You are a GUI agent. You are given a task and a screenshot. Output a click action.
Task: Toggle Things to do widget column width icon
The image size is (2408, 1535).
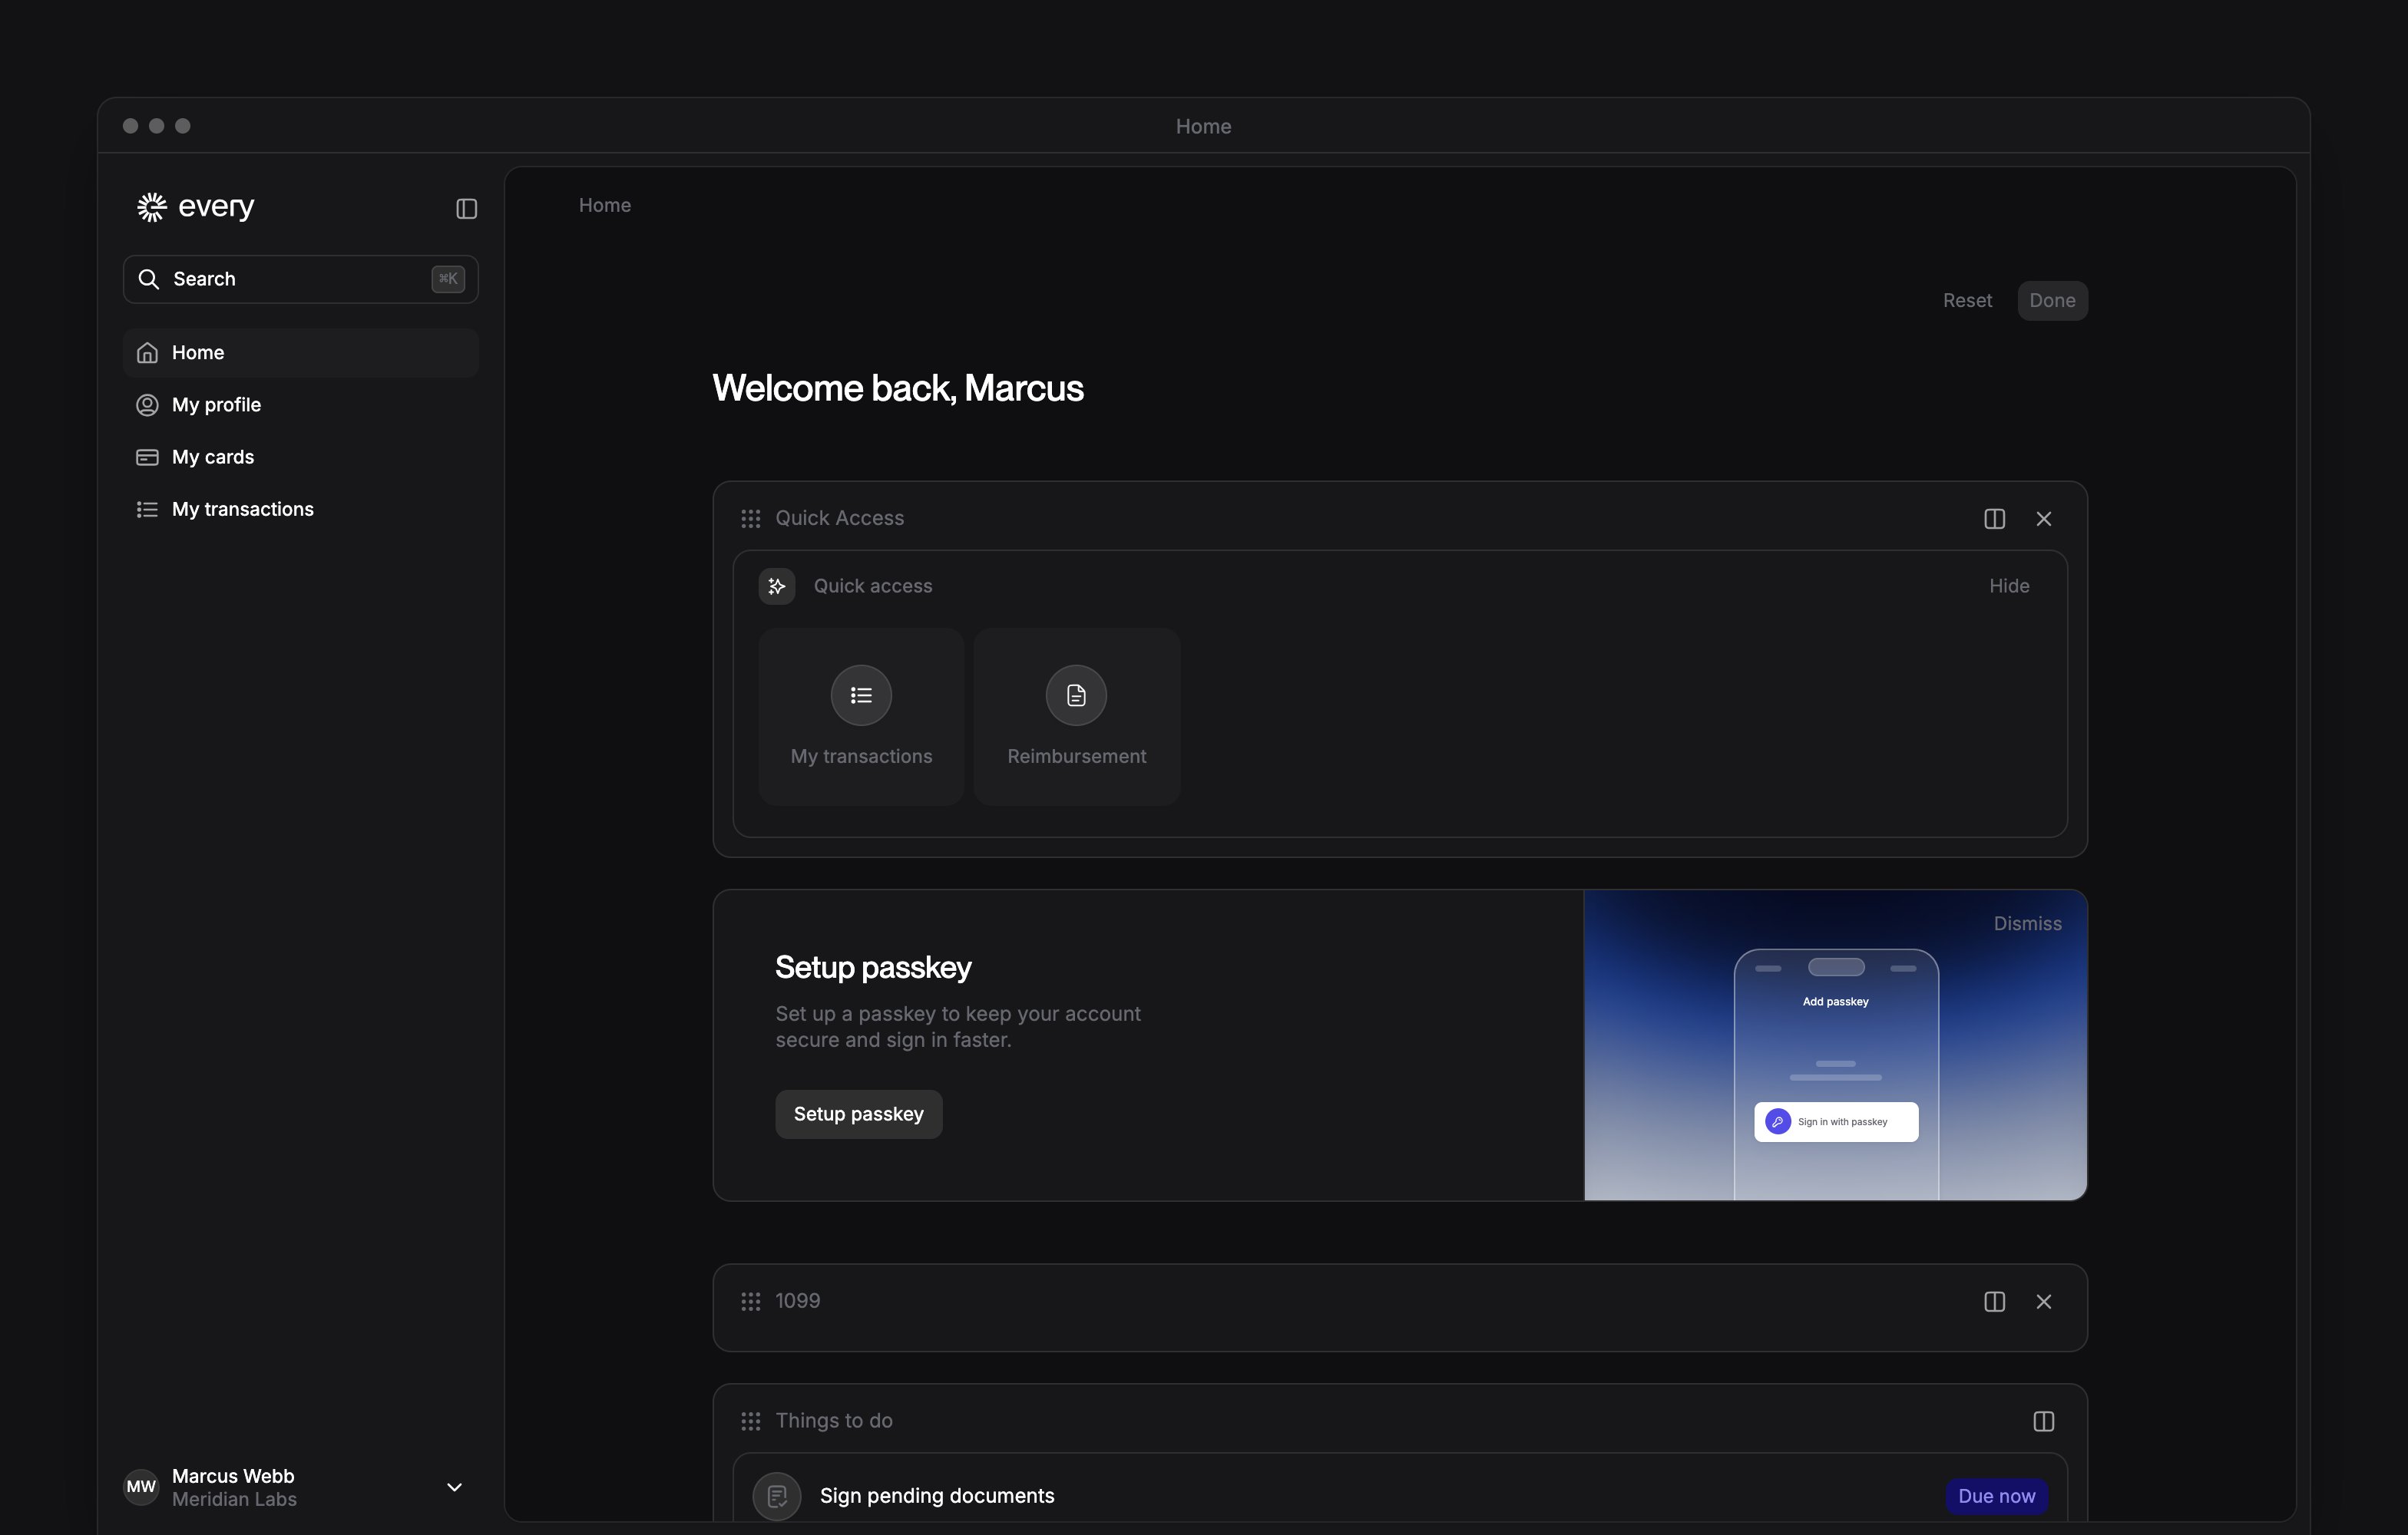(2044, 1421)
